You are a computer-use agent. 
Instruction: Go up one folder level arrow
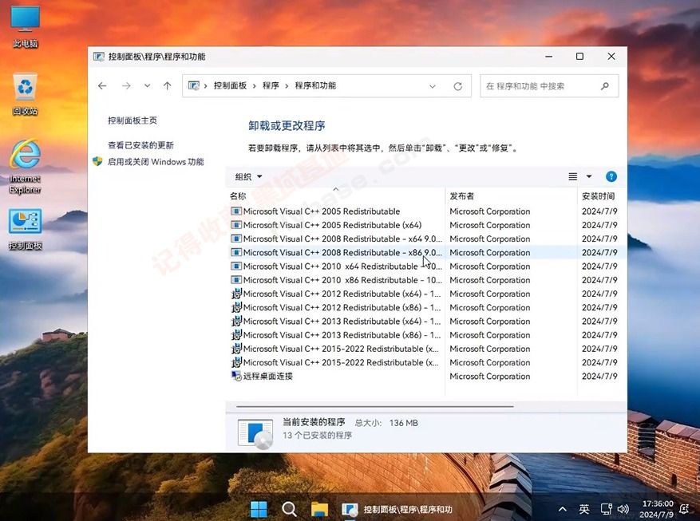[167, 85]
